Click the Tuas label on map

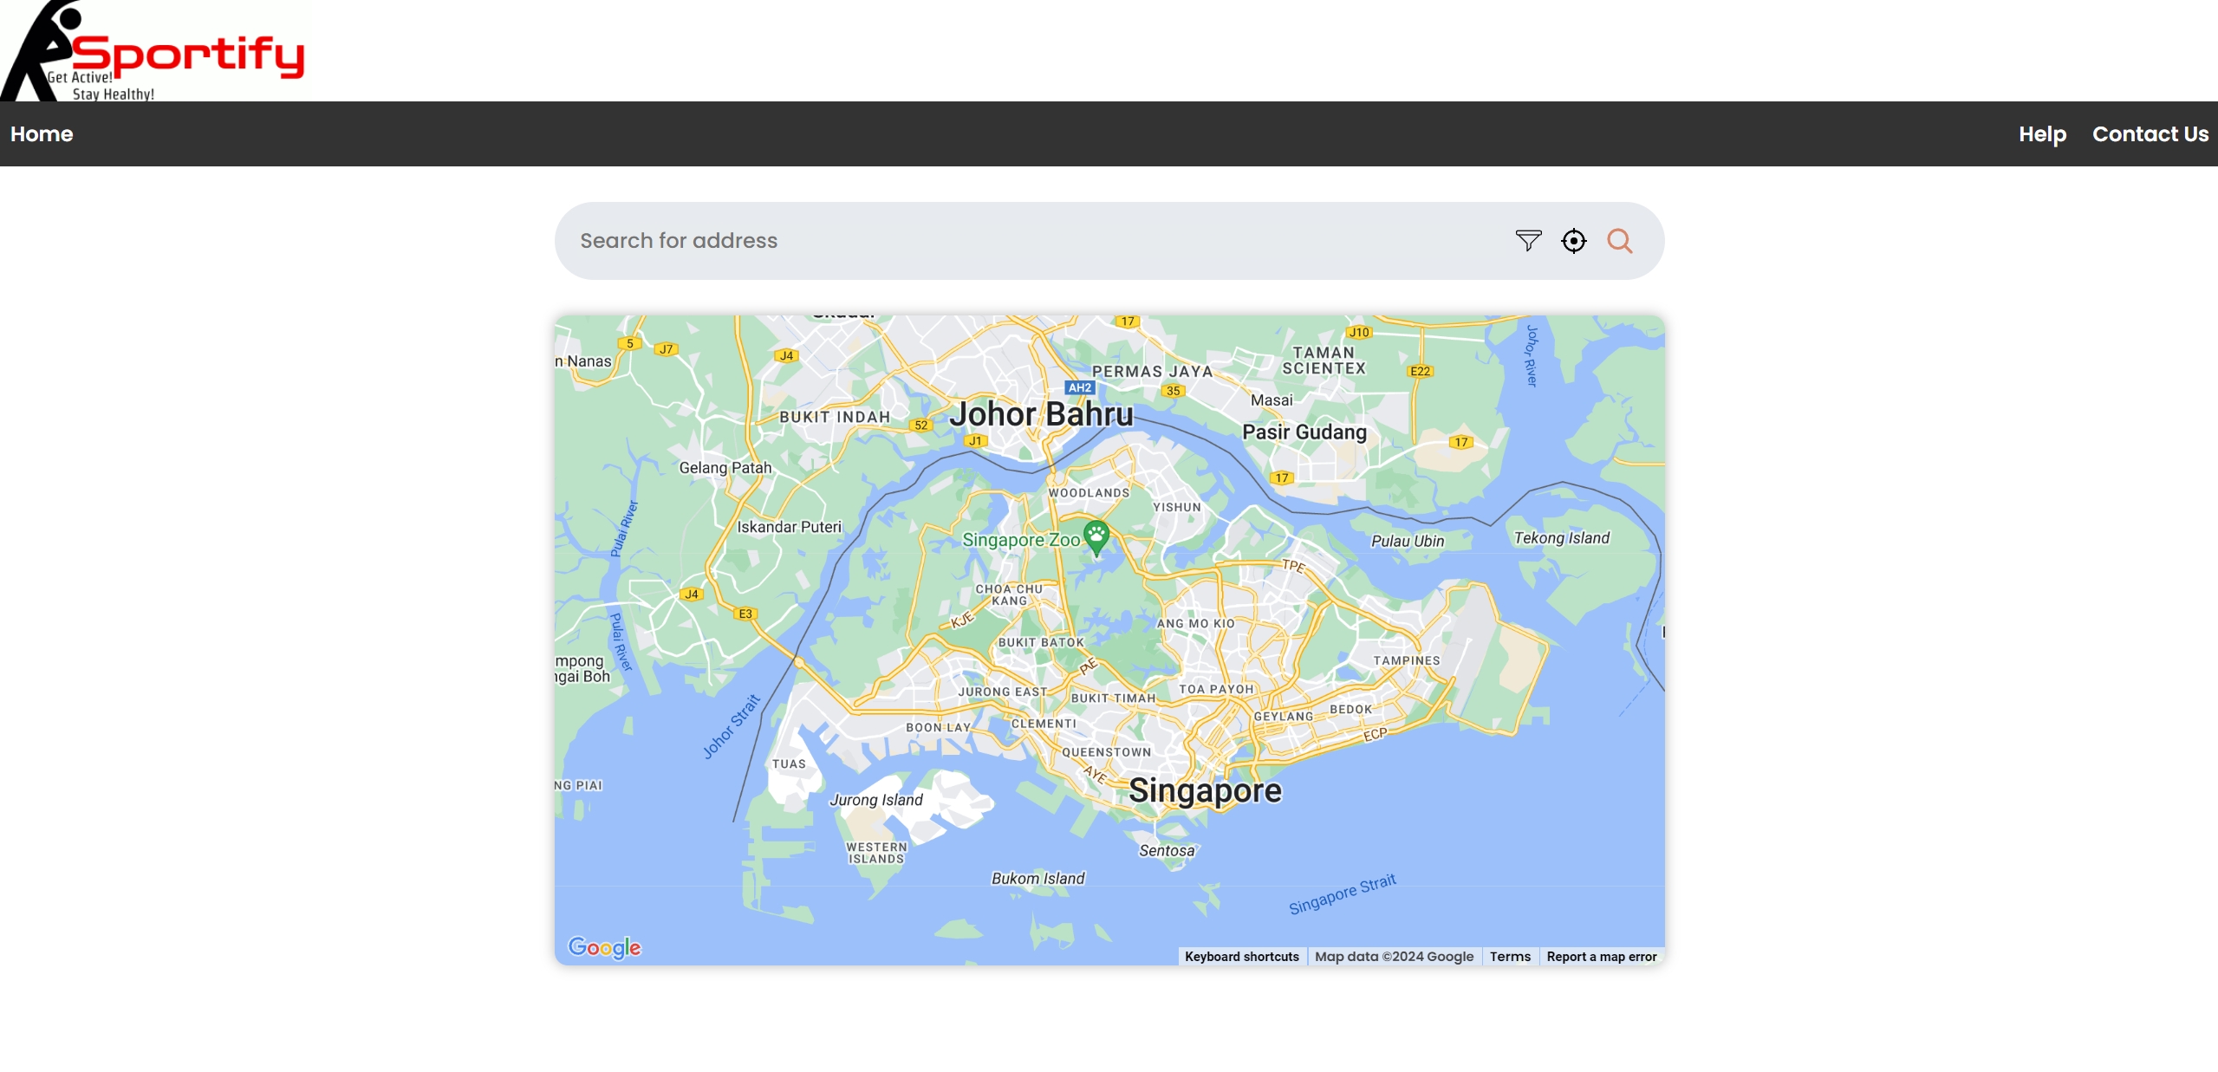(x=789, y=764)
